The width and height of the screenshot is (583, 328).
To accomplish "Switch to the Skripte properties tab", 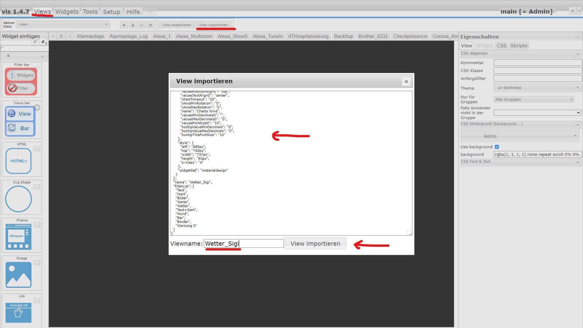I will coord(519,46).
